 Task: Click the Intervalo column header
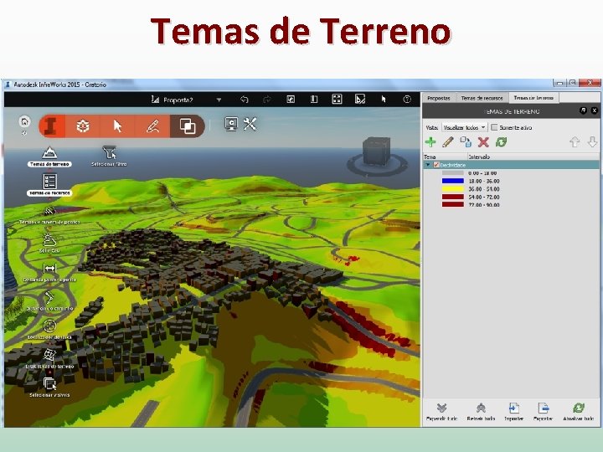point(533,157)
